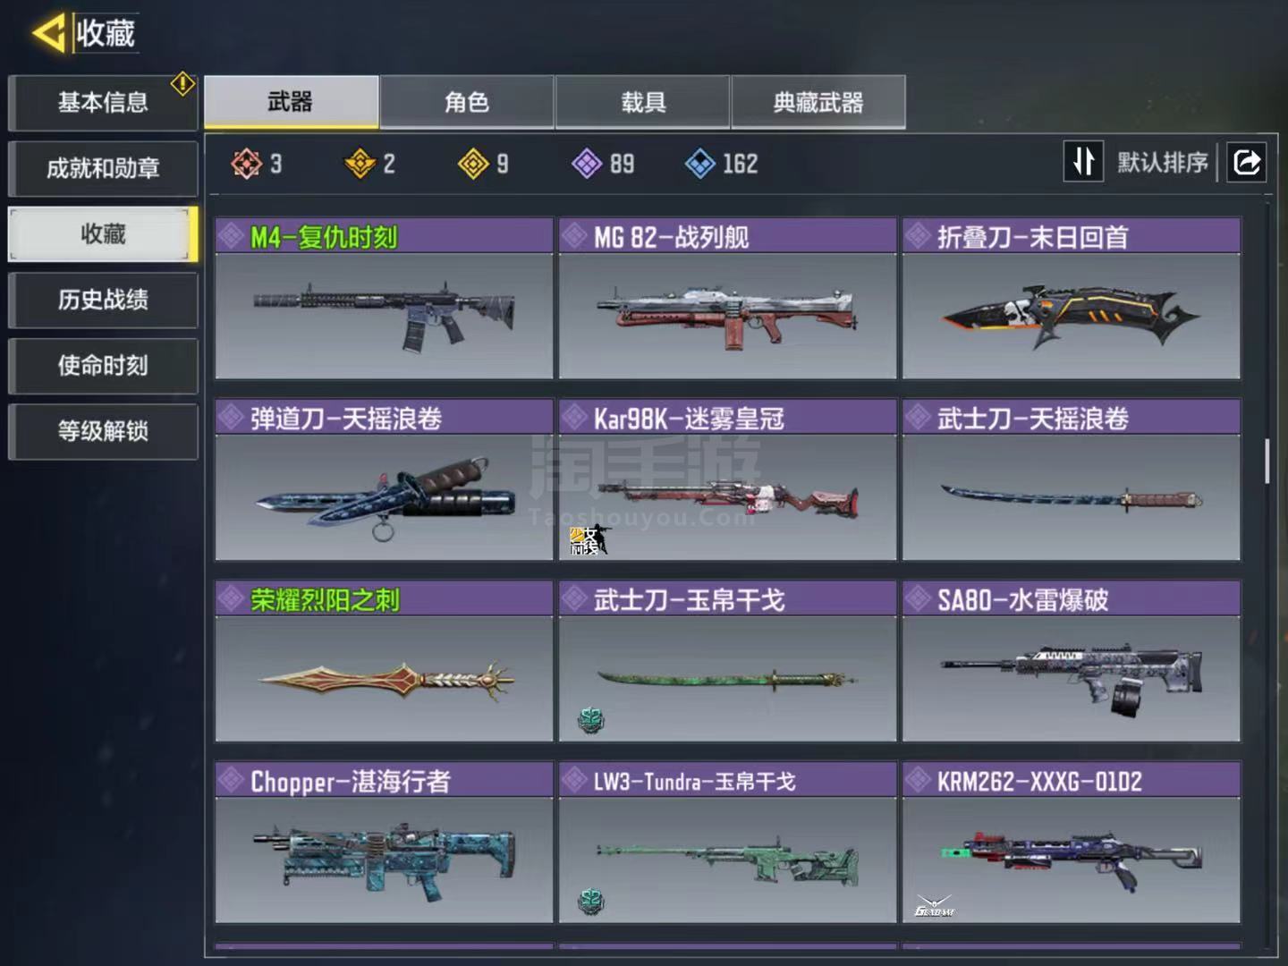Tap the share icon beside 默认排序

[x=1246, y=162]
